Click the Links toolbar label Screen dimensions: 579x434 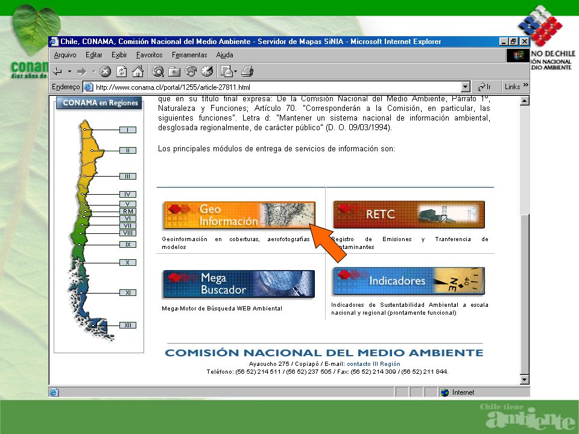pos(512,87)
